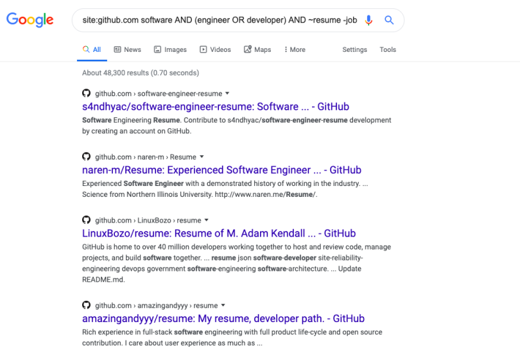Click GitHub favicon of LinuxBozo result
This screenshot has width=520, height=347.
[x=86, y=220]
